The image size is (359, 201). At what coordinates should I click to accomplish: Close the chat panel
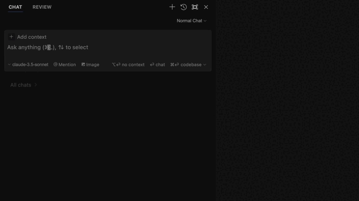tap(206, 7)
